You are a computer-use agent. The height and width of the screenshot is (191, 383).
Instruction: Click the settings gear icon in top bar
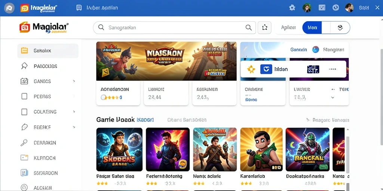292,8
